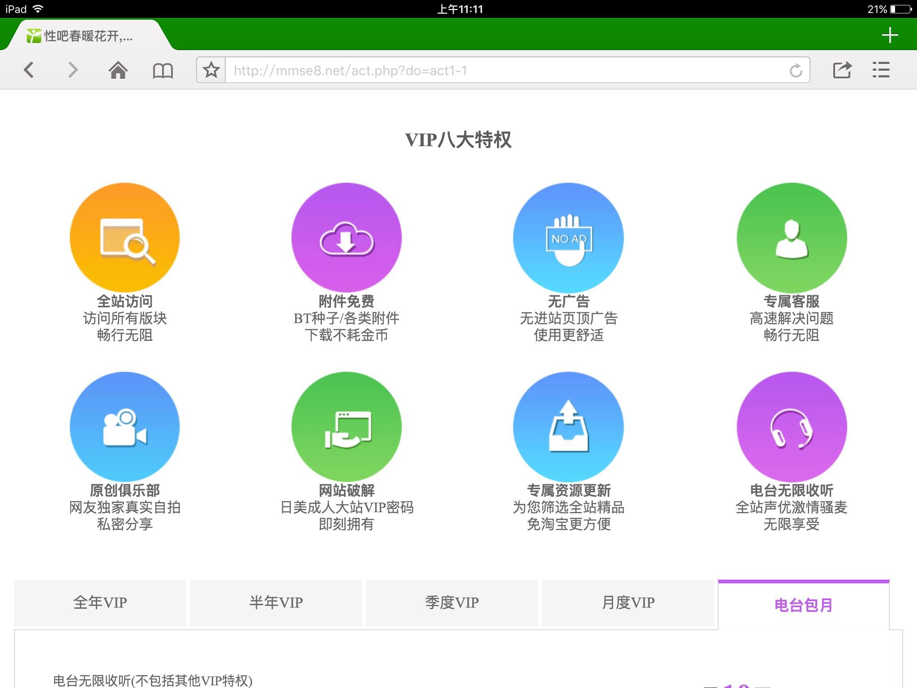
Task: Reload the page with the refresh icon
Action: click(796, 70)
